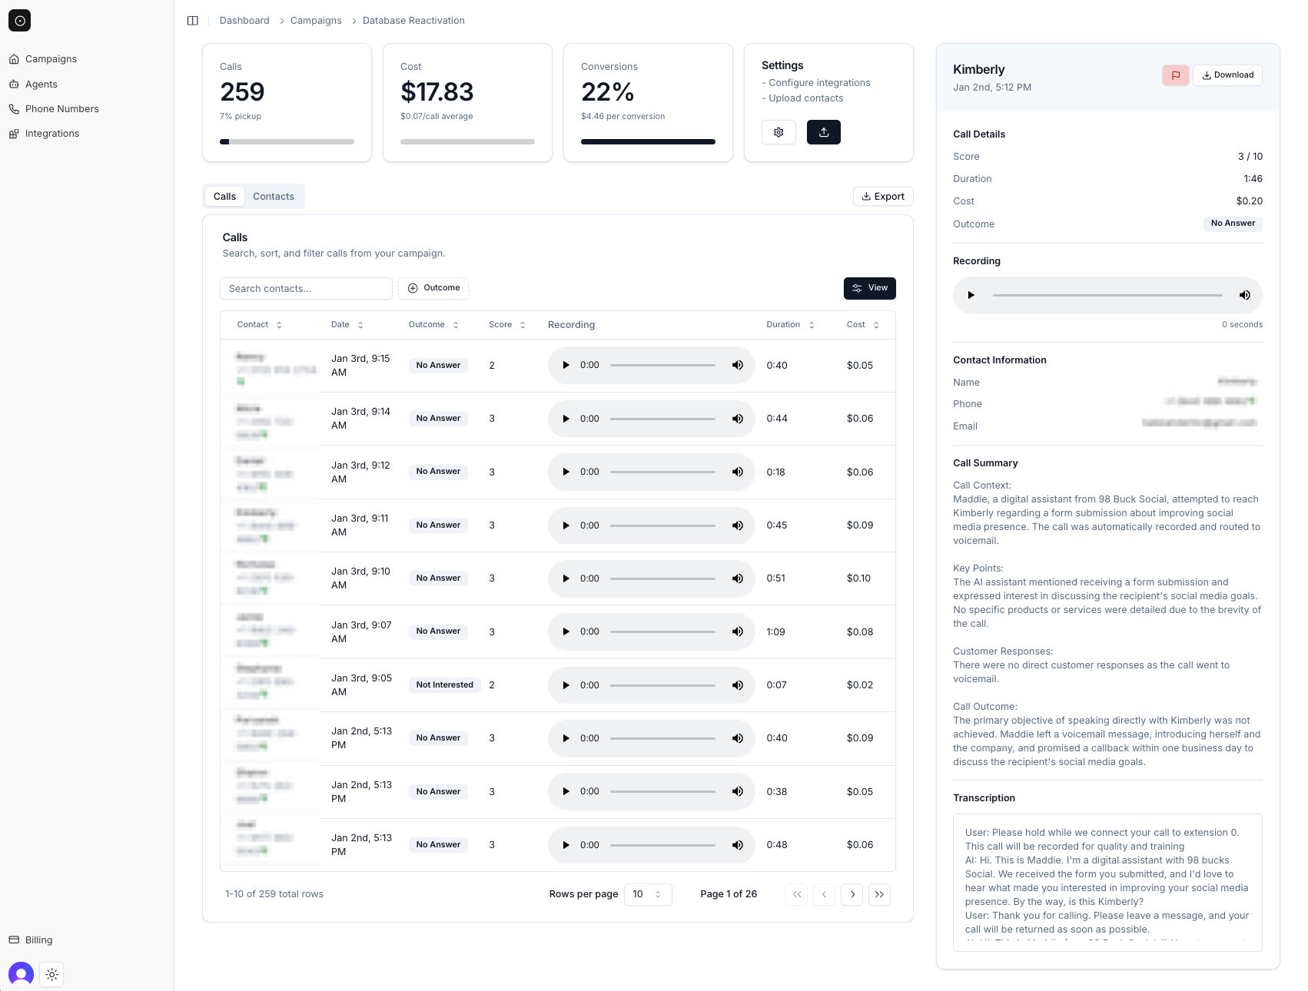Screen dimensions: 1308x991
Task: Mute Kimberly's recording volume
Action: coord(1245,294)
